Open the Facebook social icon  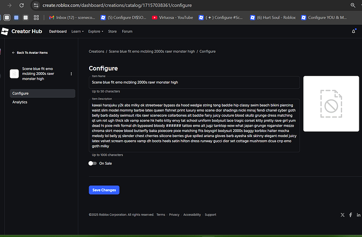click(x=350, y=215)
